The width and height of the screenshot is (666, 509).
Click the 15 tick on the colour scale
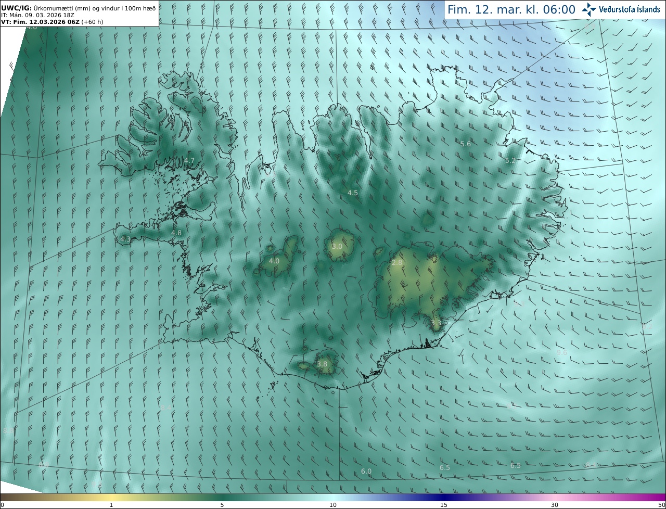(x=444, y=505)
